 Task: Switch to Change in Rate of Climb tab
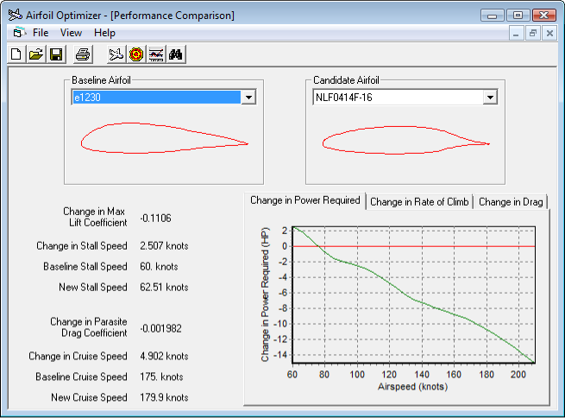click(419, 202)
